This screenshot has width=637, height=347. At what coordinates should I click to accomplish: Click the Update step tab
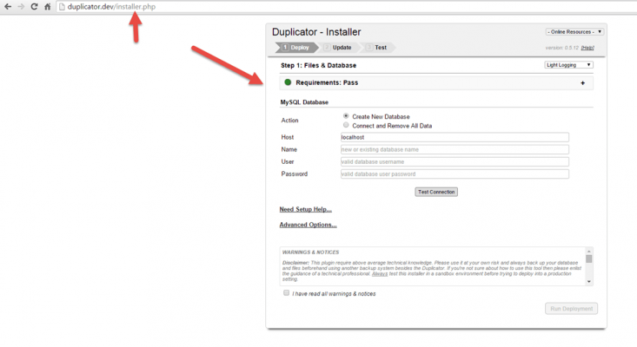341,48
